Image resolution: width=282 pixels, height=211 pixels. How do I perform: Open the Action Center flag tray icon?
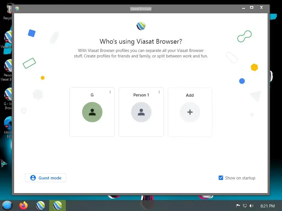tap(238, 206)
